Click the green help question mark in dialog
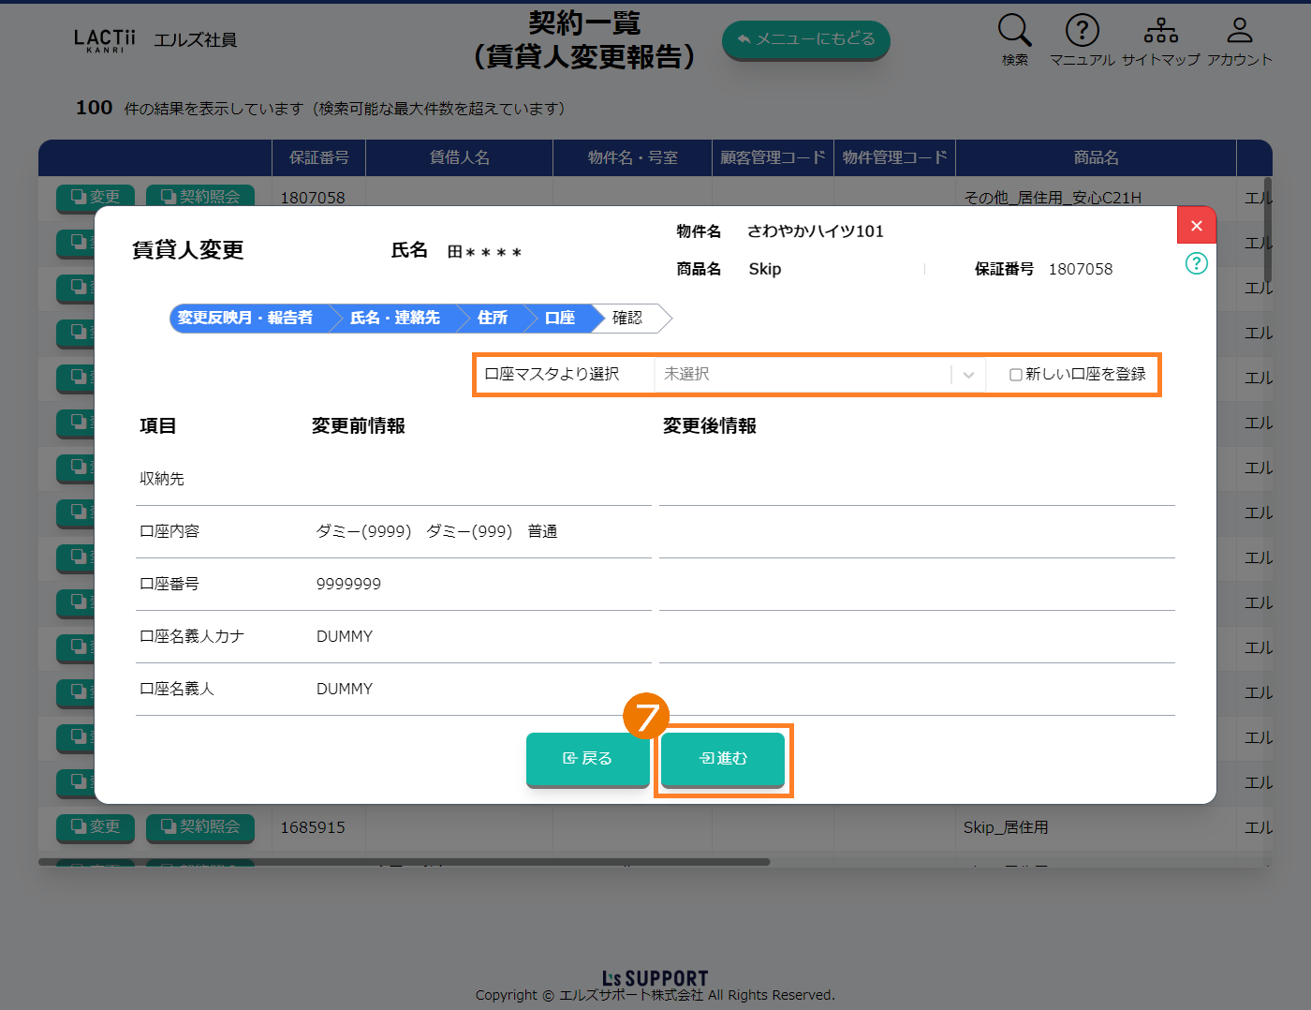The image size is (1311, 1010). pyautogui.click(x=1196, y=263)
